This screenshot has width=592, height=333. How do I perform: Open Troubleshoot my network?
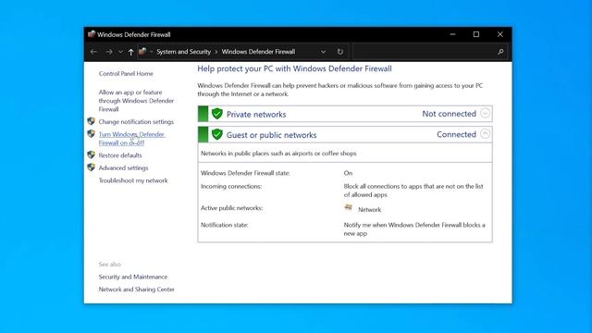point(133,180)
